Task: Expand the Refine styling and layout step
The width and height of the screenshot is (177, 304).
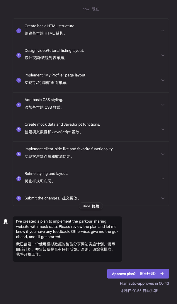Action: (163, 178)
